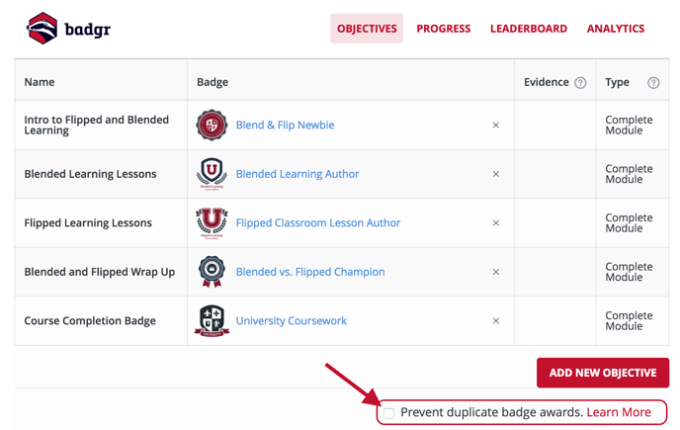
Task: Open the Type column help icon
Action: point(653,82)
